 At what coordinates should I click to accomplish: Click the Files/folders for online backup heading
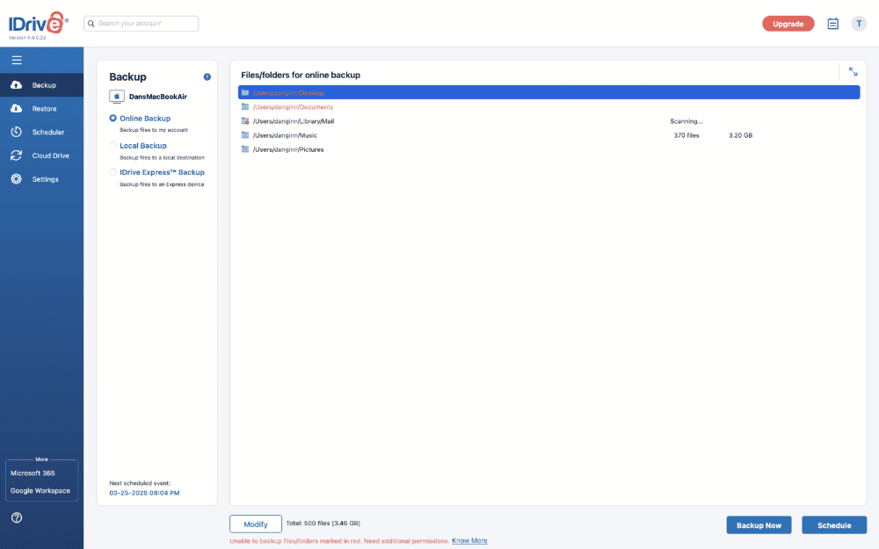(301, 75)
